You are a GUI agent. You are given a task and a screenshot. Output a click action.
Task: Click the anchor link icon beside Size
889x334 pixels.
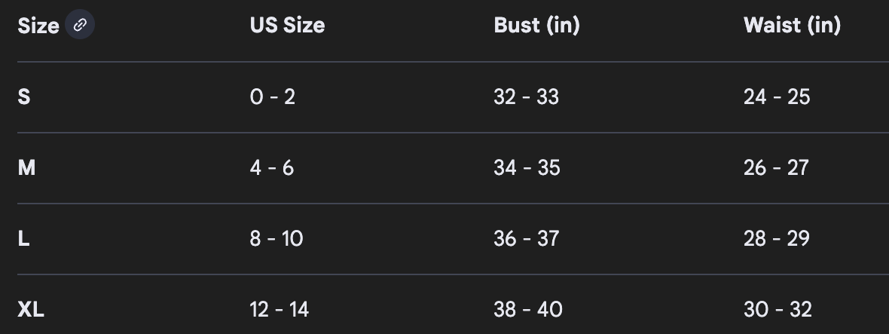(80, 25)
